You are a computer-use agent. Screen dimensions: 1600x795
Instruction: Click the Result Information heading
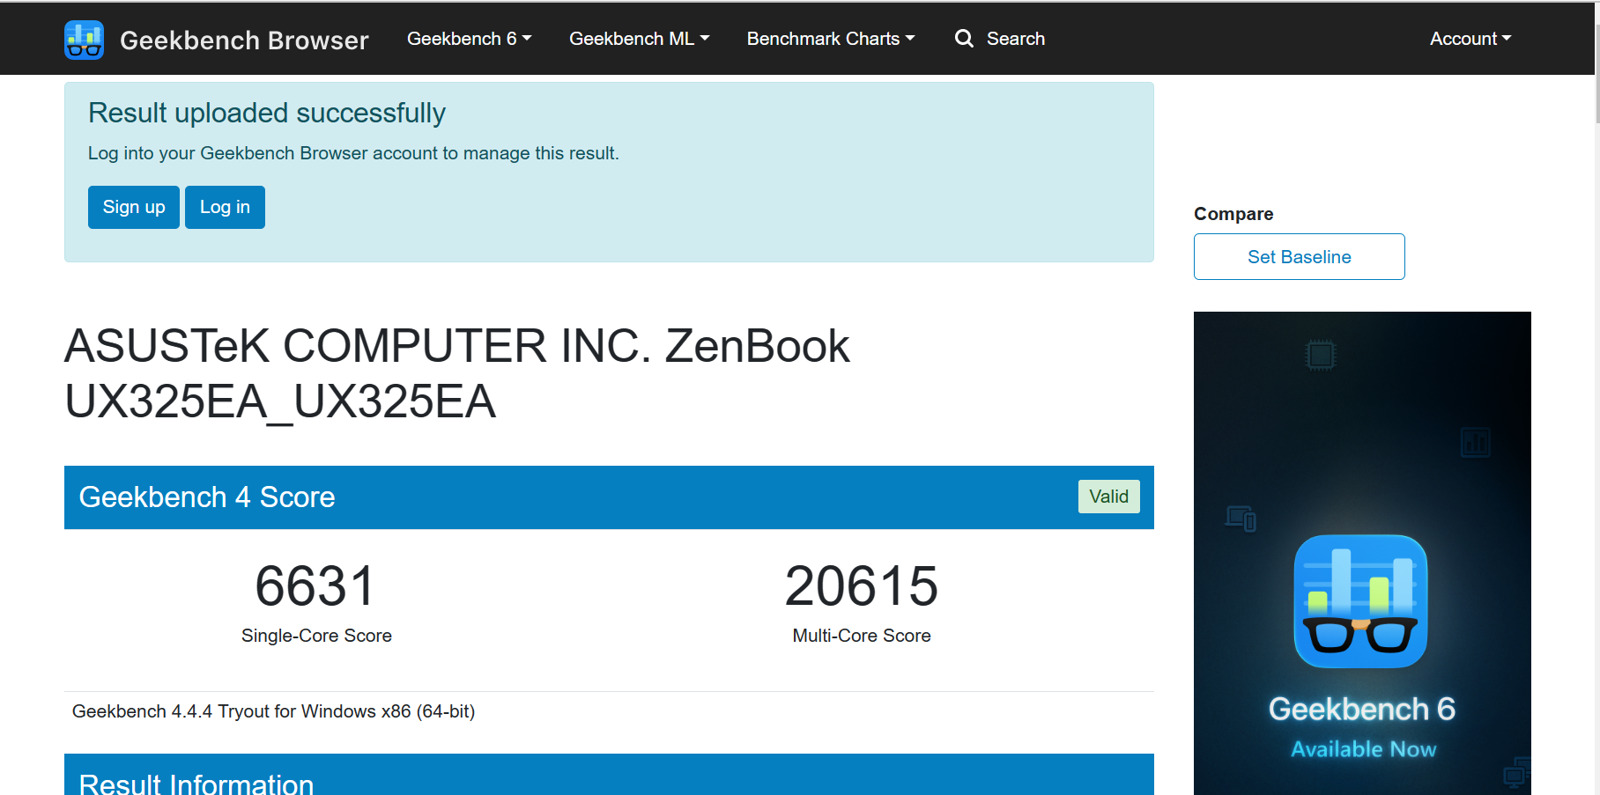pyautogui.click(x=196, y=784)
